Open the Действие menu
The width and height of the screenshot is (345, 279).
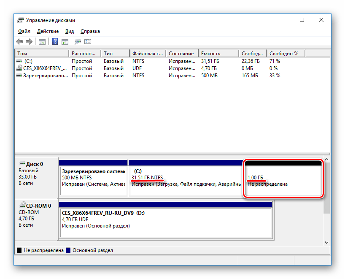click(x=48, y=31)
